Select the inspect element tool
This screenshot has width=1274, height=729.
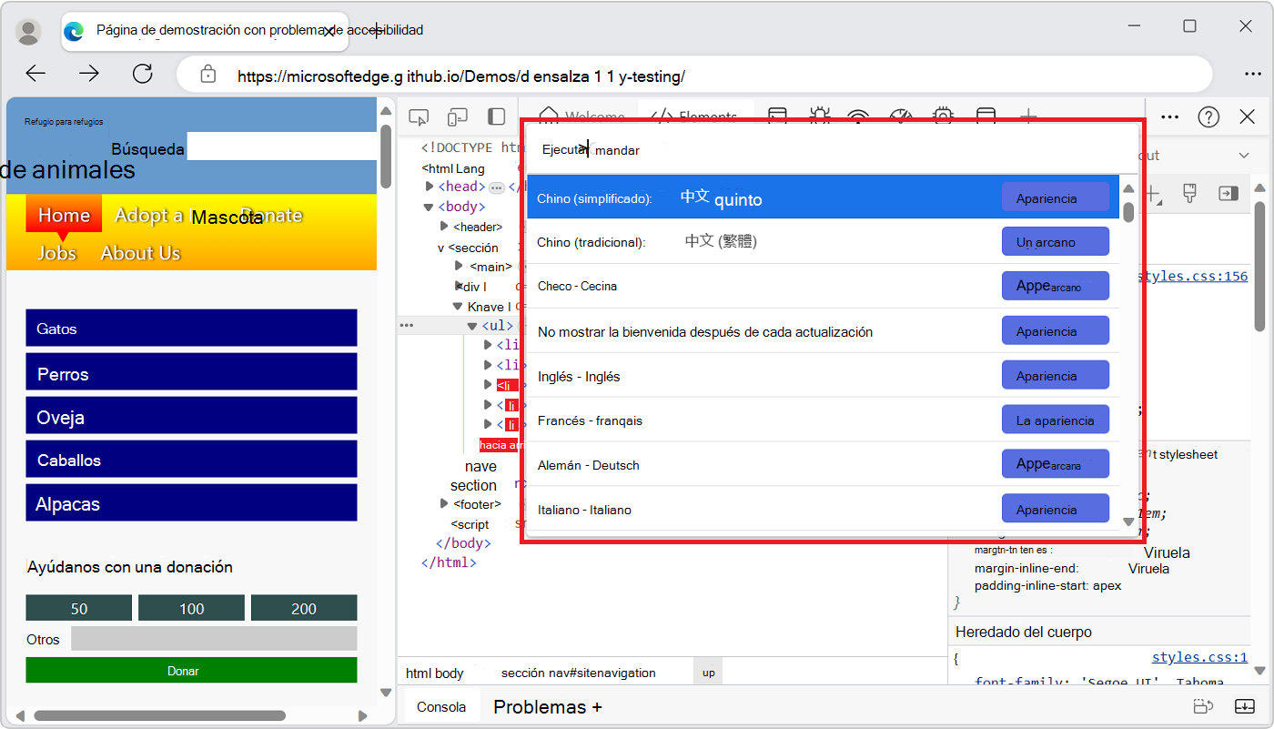point(420,116)
